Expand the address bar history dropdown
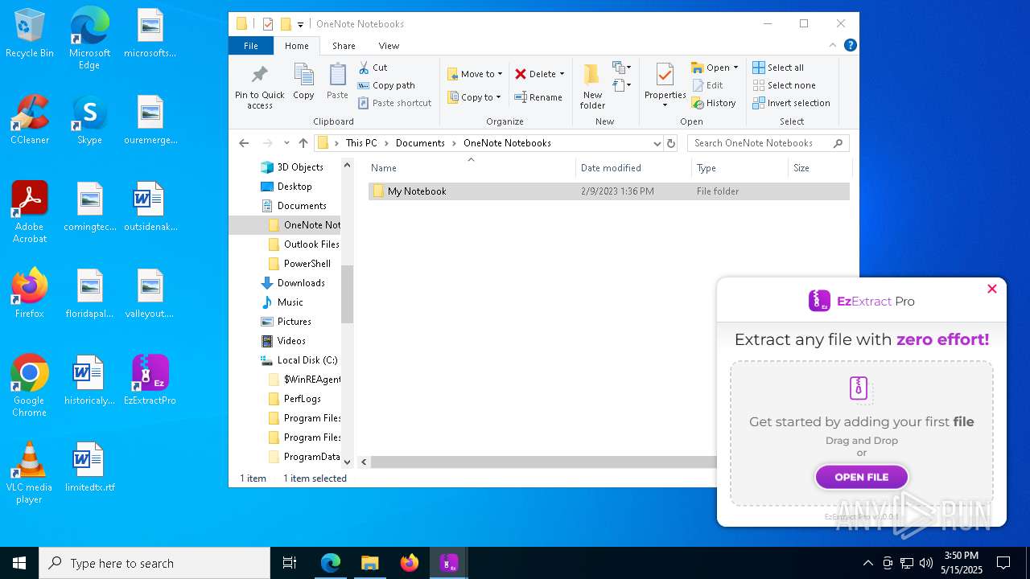Image resolution: width=1030 pixels, height=579 pixels. (x=657, y=143)
